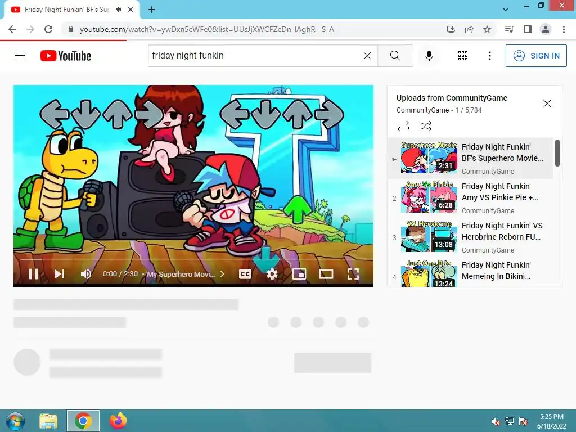Image resolution: width=576 pixels, height=432 pixels.
Task: Open the YouTube guide hamburger menu
Action: click(x=20, y=56)
